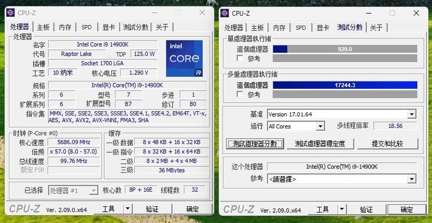The width and height of the screenshot is (432, 223).
Task: Open the 主板 tab in the left window
Action: (43, 27)
